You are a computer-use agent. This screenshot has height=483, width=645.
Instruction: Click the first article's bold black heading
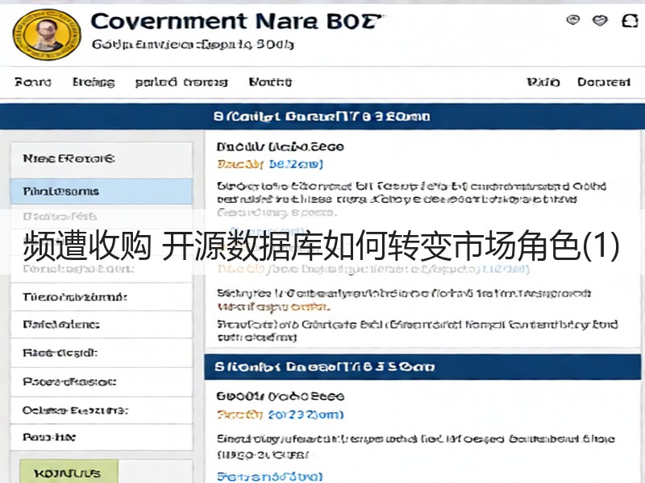coord(280,147)
